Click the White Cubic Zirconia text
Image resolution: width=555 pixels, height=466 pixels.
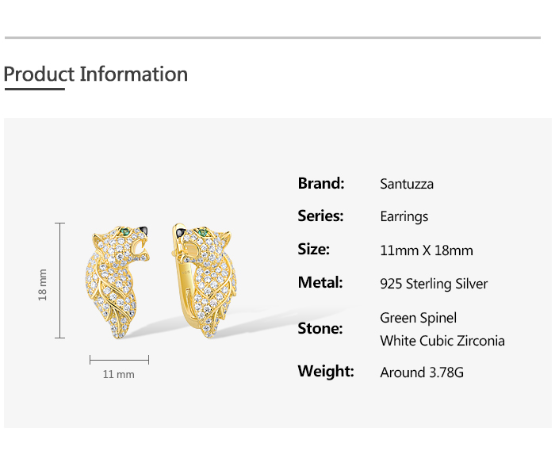(442, 341)
